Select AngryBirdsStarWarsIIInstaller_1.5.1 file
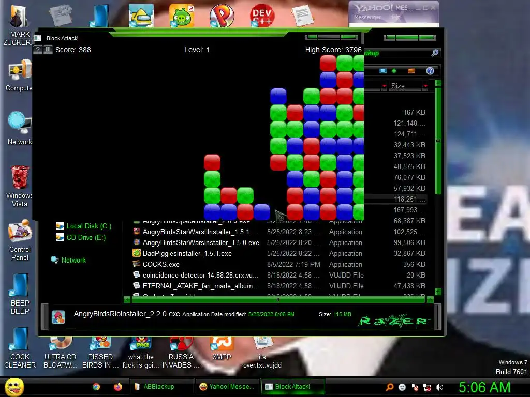This screenshot has height=397, width=530. tap(200, 232)
